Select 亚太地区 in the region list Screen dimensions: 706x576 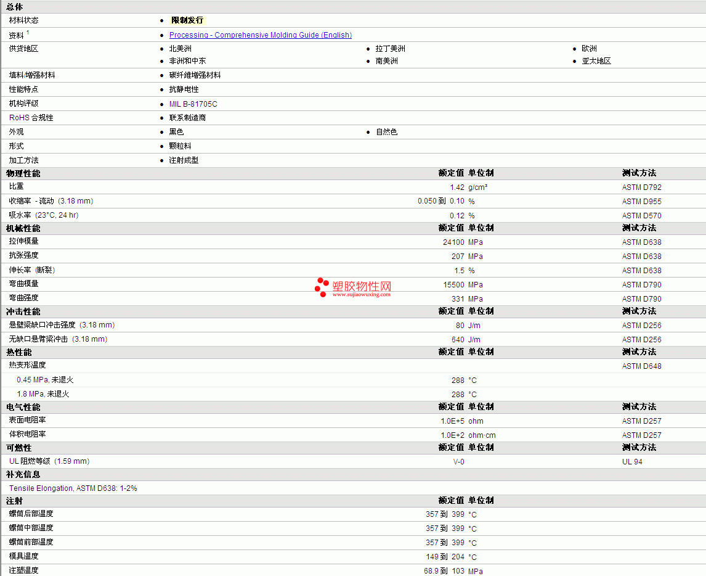(596, 61)
